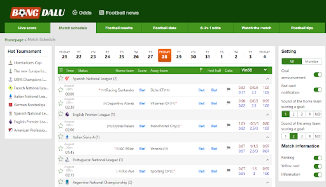Image resolution: width=326 pixels, height=187 pixels.
Task: Select away team goal sound 1
Action: tap(286, 136)
